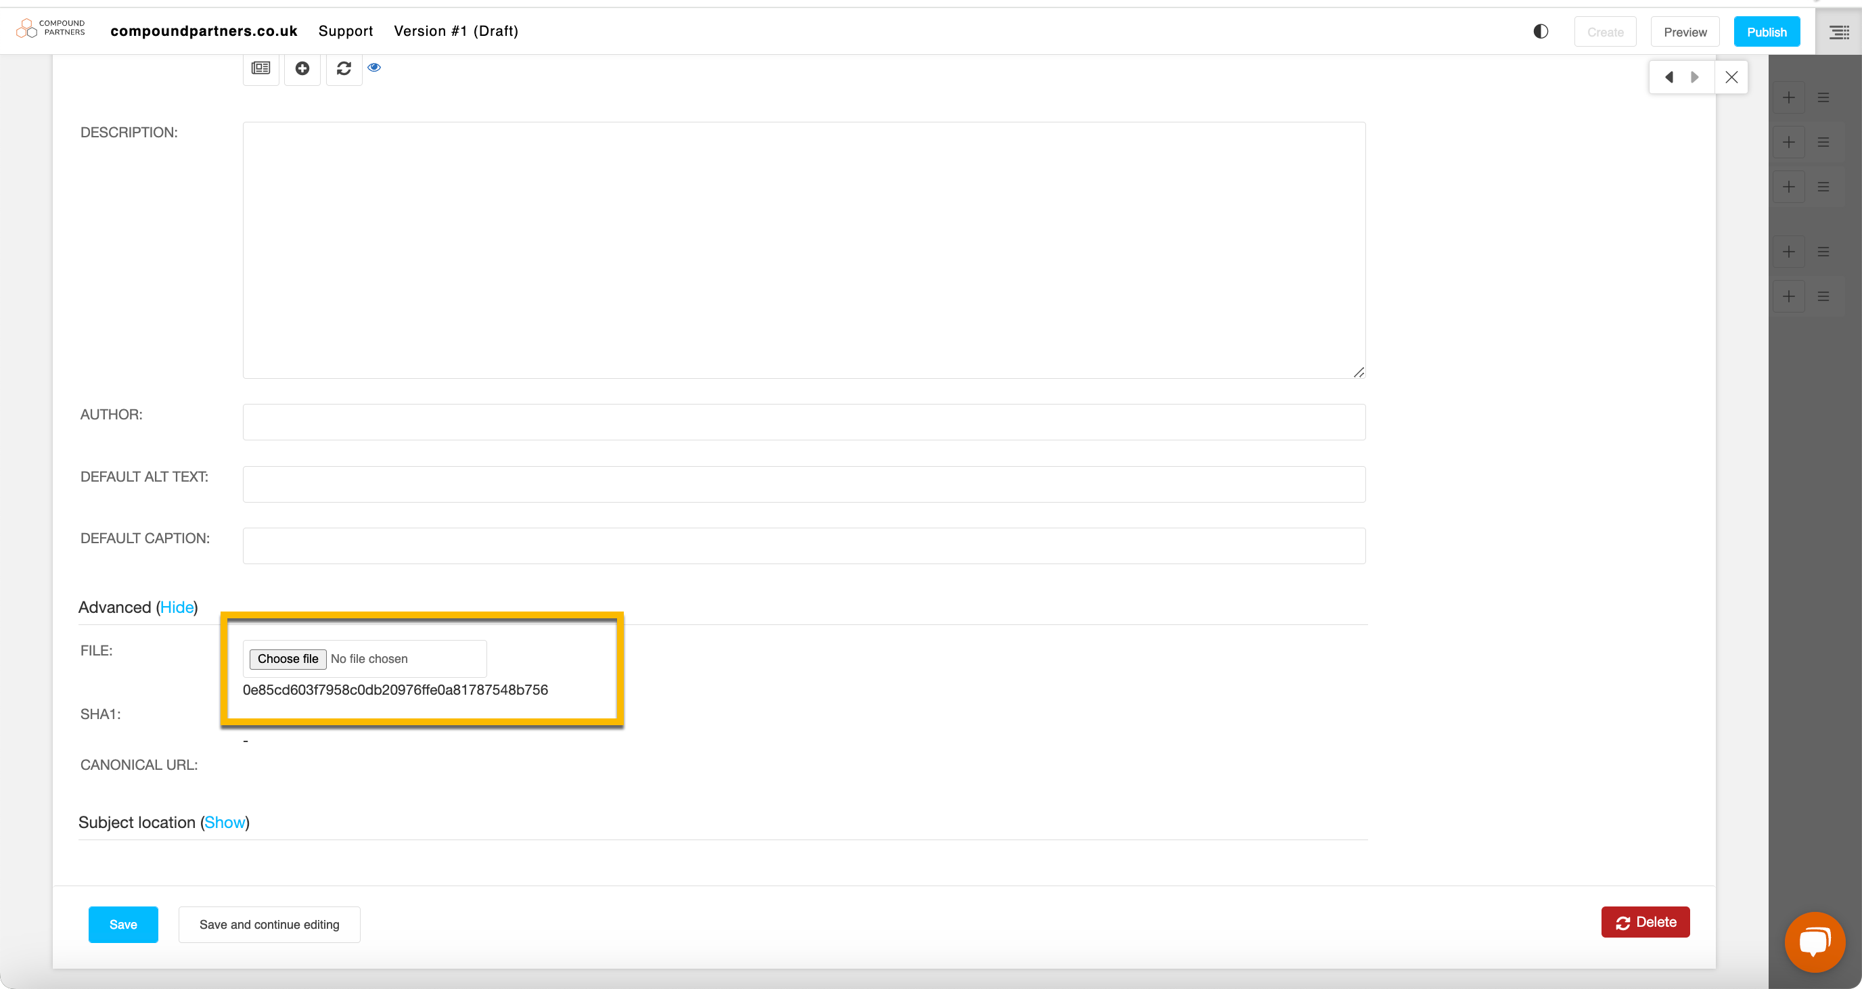
Task: Focus the Default caption field
Action: 804,546
